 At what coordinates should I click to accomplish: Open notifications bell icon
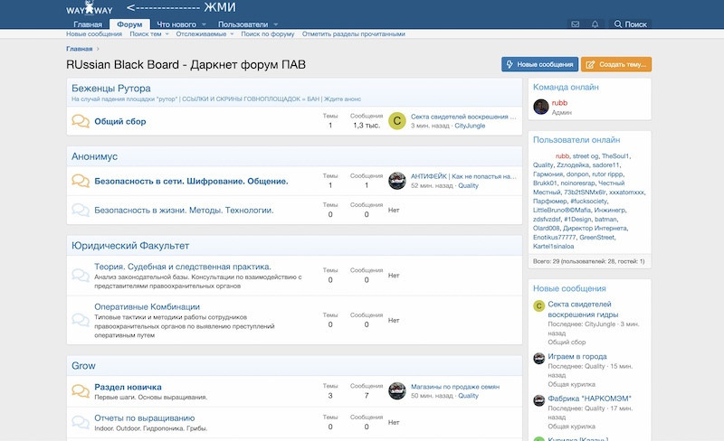coord(595,24)
